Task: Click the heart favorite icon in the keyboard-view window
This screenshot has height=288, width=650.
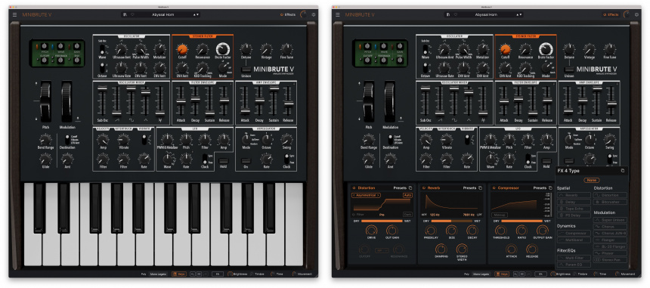Action: (132, 14)
